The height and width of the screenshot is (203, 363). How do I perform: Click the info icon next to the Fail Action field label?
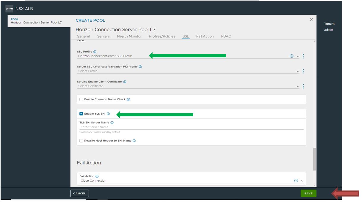tap(97, 176)
